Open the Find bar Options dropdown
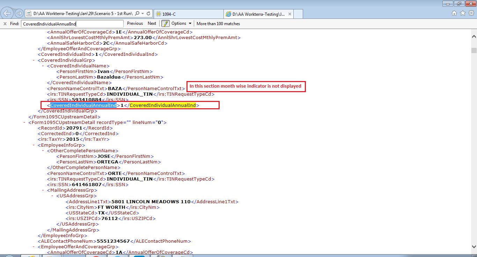477x257 pixels. click(181, 23)
